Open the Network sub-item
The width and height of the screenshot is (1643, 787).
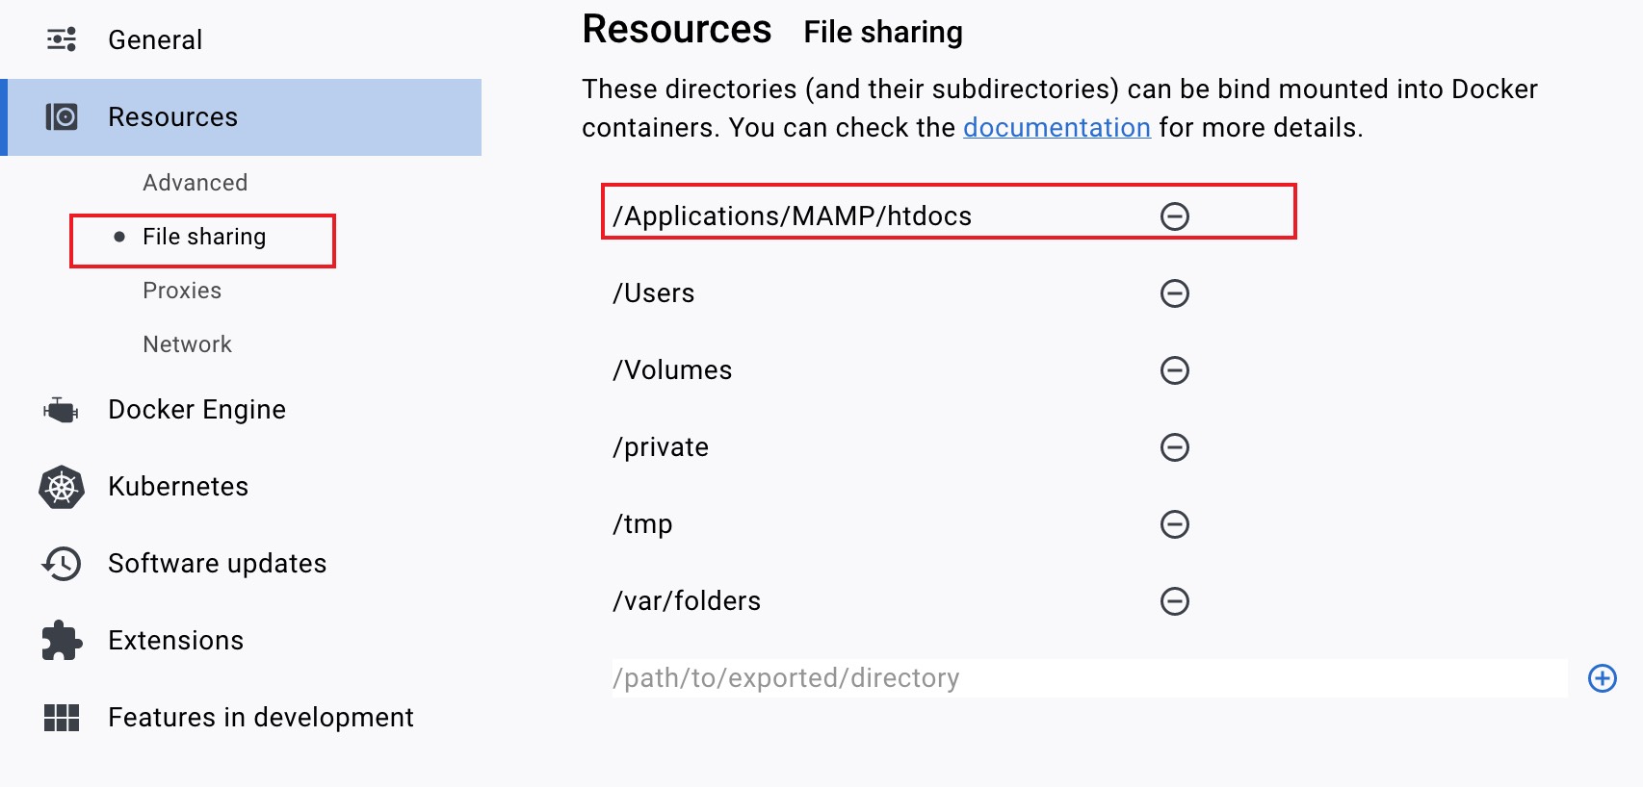click(187, 344)
